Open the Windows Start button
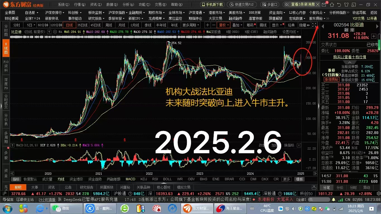 coord(7,208)
